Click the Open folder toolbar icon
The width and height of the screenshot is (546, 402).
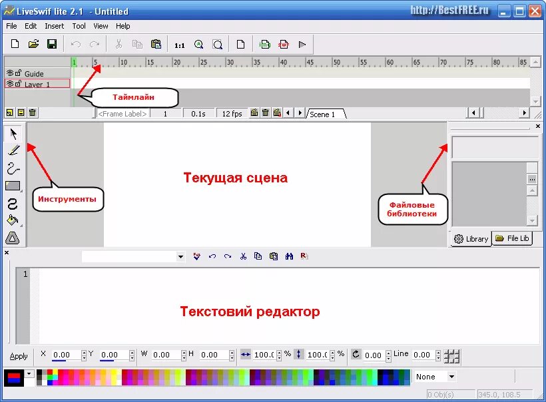(33, 44)
